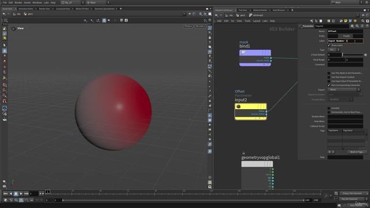This screenshot has width=370, height=208.
Task: Click the lock icon in viewport display toolbar
Action: click(x=210, y=38)
